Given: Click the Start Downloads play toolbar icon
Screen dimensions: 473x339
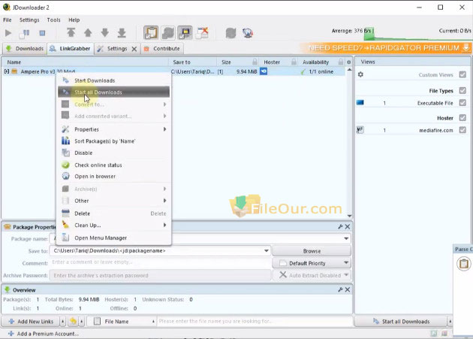Looking at the screenshot, I should 8,33.
